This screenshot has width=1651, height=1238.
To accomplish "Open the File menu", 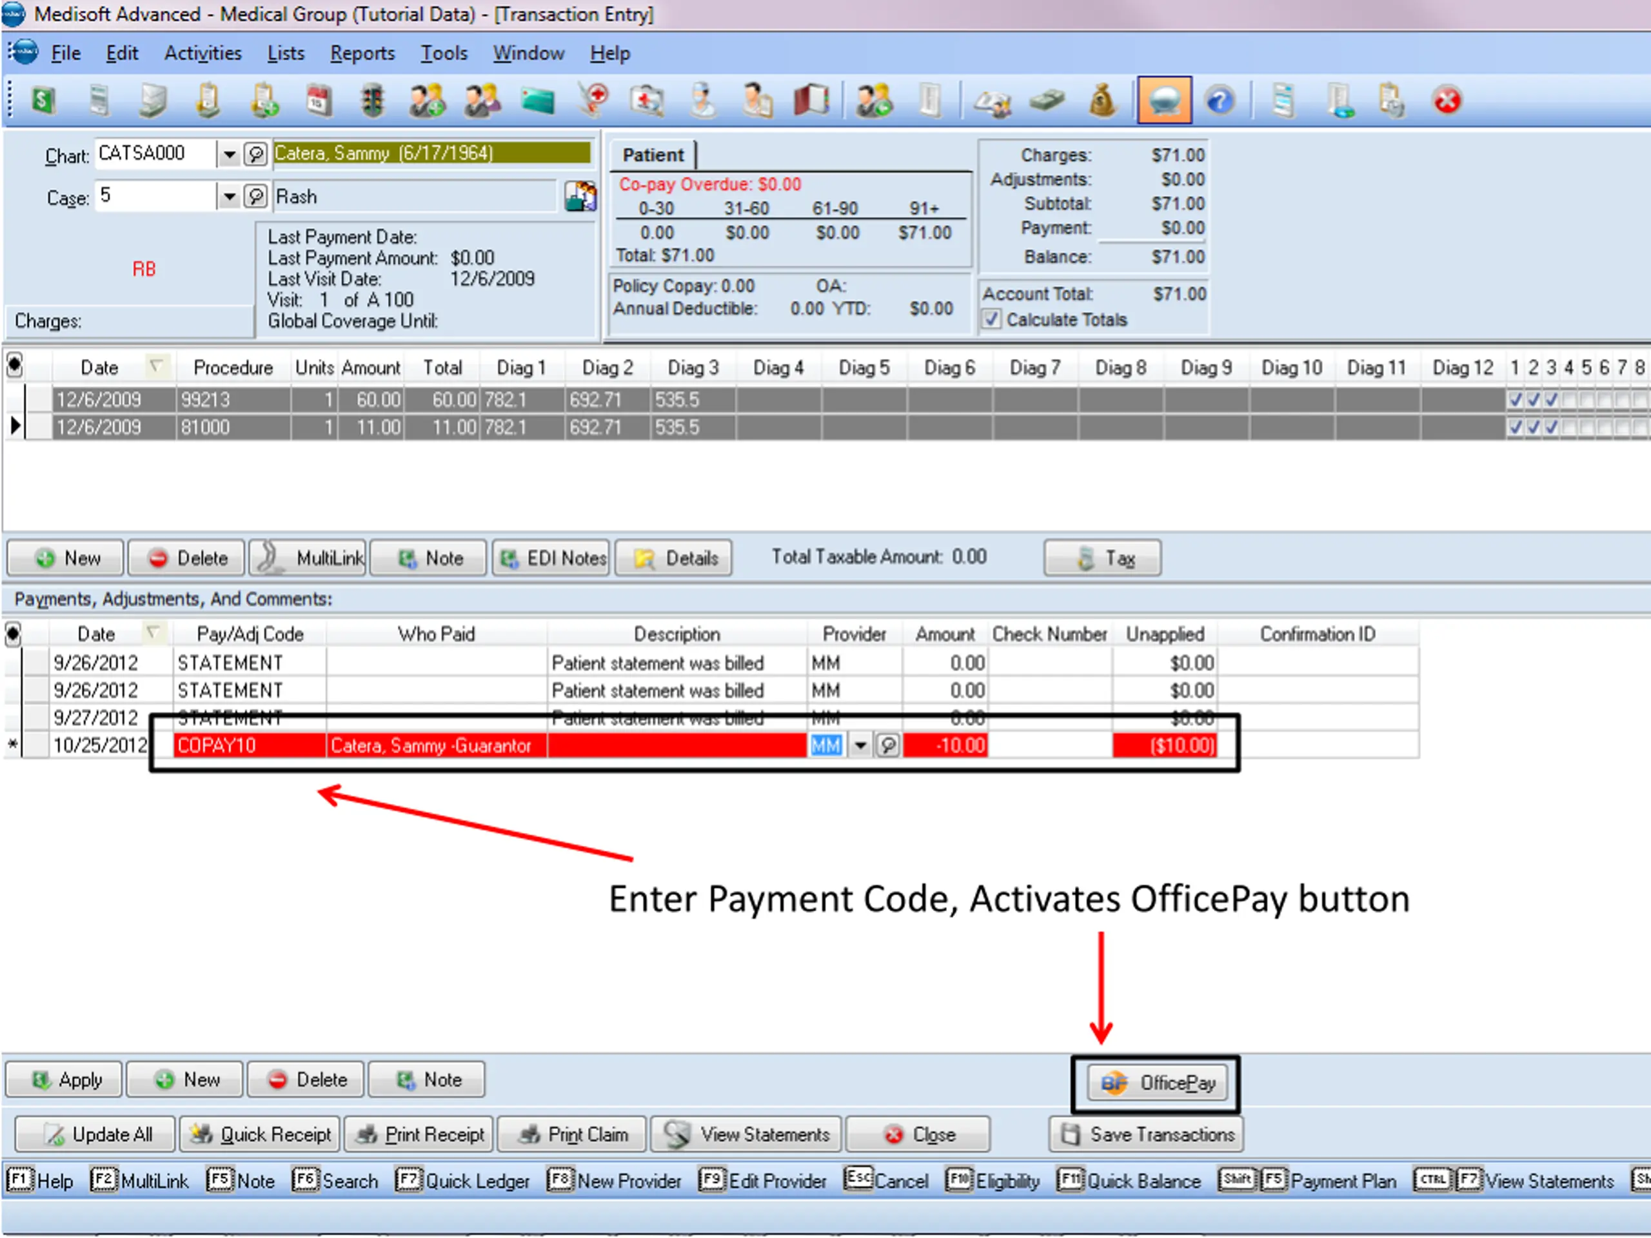I will (x=66, y=53).
